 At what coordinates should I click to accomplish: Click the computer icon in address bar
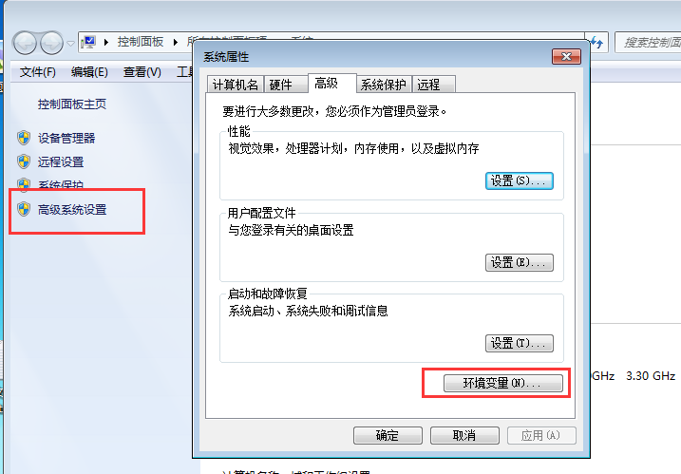[x=88, y=42]
